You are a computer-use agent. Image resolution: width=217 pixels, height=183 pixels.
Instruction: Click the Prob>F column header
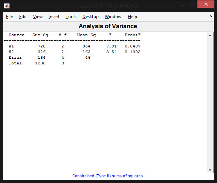tap(133, 35)
